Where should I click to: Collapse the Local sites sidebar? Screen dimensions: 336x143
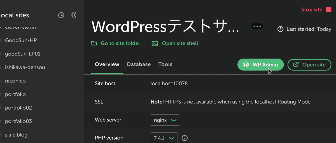[x=74, y=15]
